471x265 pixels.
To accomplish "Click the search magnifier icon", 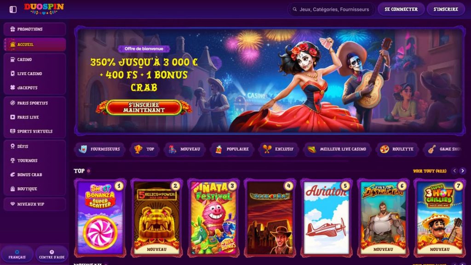I will tap(295, 9).
